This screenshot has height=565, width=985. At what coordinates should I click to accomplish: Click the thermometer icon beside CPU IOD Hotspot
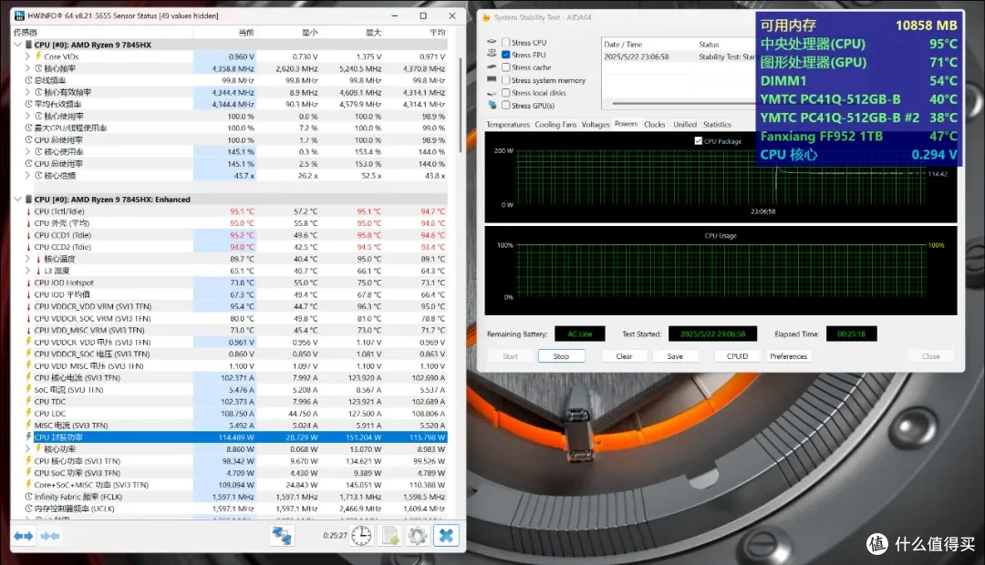pyautogui.click(x=28, y=283)
